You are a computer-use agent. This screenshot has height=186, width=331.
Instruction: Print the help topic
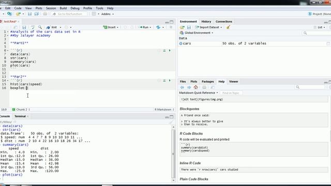coord(204,87)
